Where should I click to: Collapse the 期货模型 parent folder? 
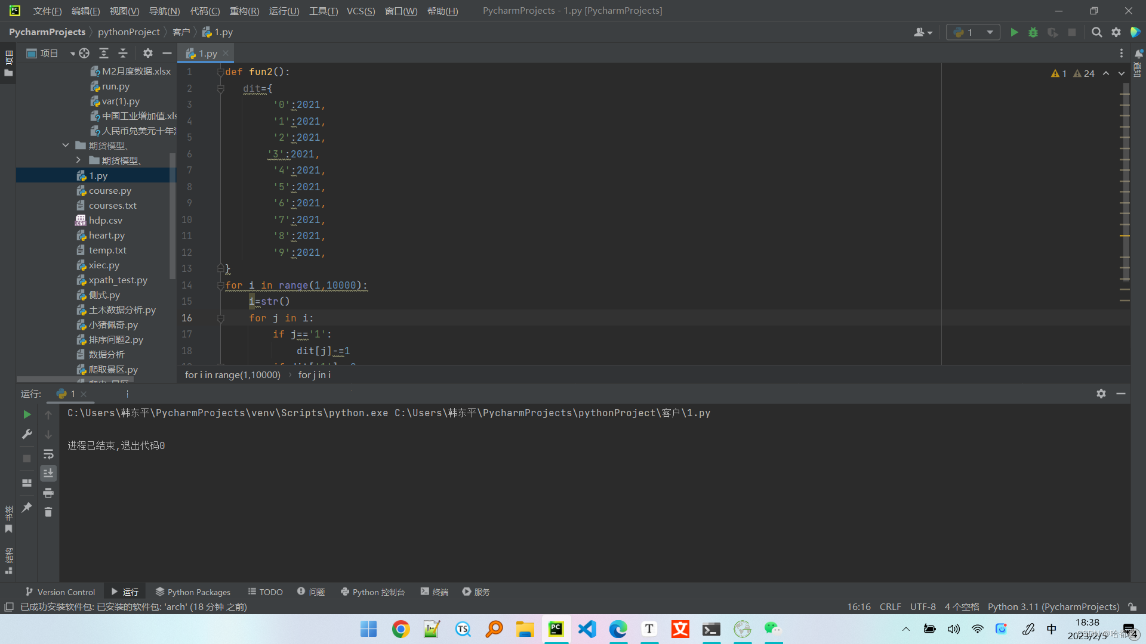pos(66,145)
